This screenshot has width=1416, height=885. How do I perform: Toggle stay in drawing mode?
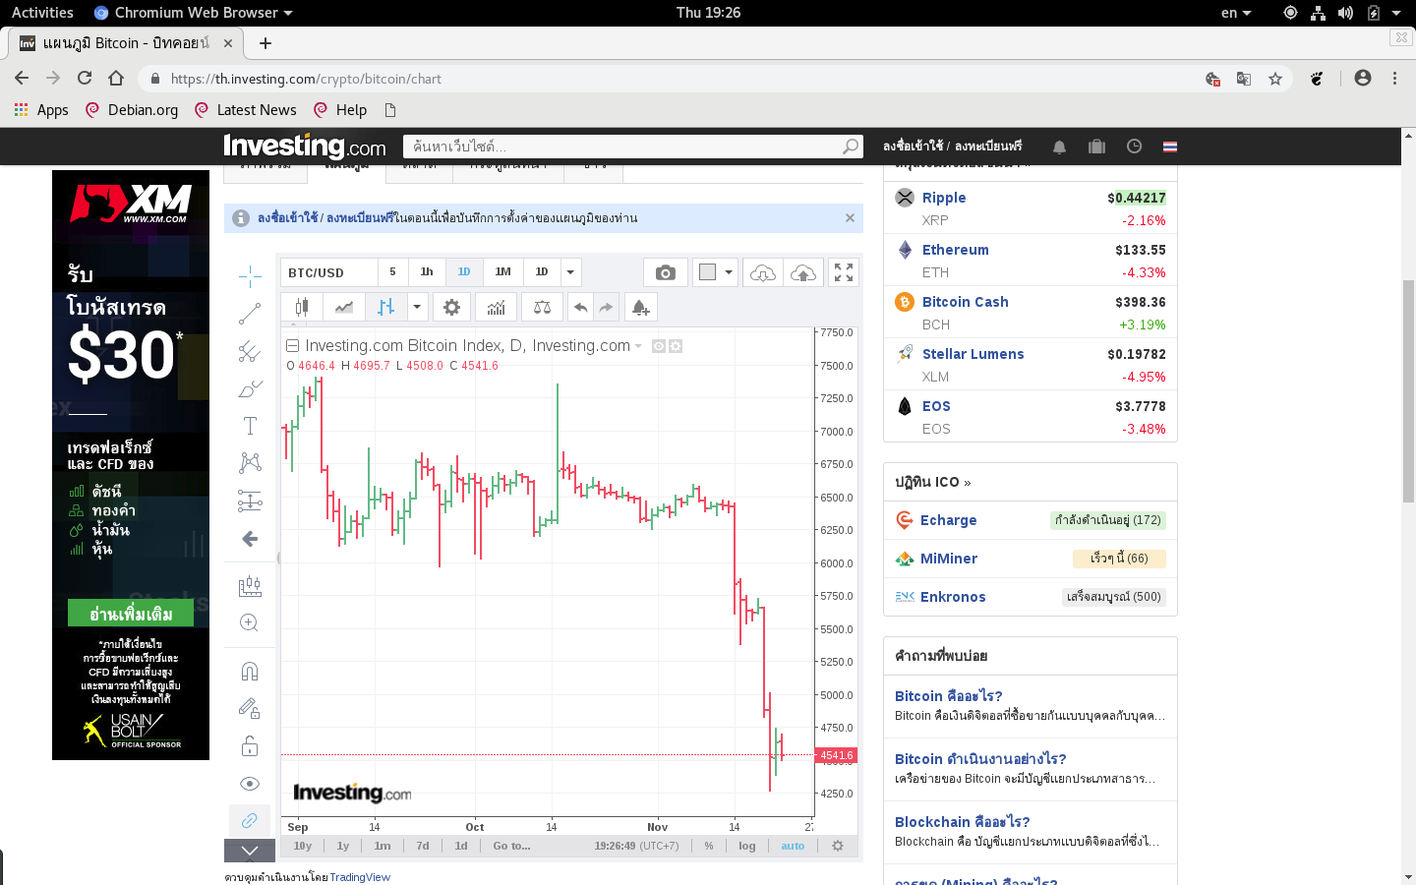coord(250,708)
